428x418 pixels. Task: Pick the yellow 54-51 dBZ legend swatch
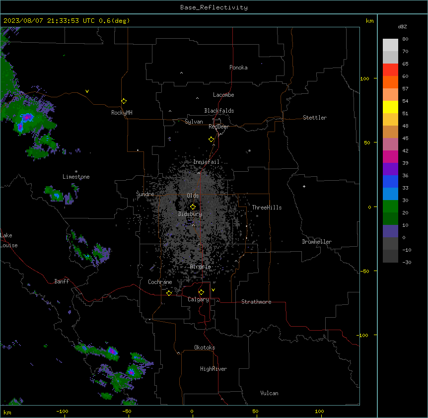point(390,107)
